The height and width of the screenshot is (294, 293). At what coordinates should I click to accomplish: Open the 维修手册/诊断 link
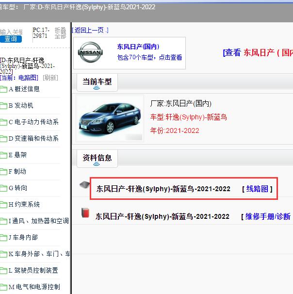point(268,216)
